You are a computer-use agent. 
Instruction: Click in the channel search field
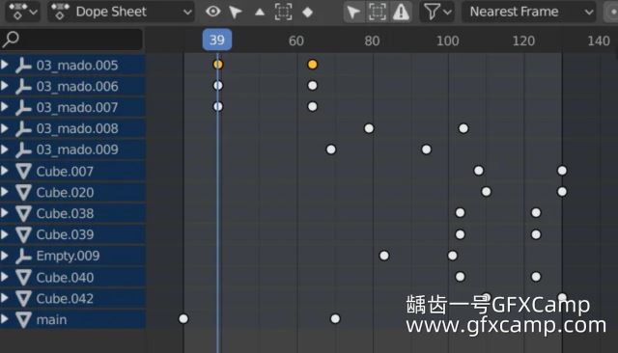[x=71, y=40]
